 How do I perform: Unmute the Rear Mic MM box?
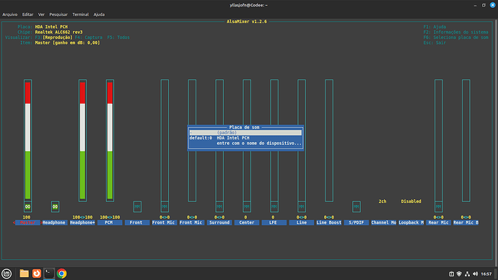439,206
